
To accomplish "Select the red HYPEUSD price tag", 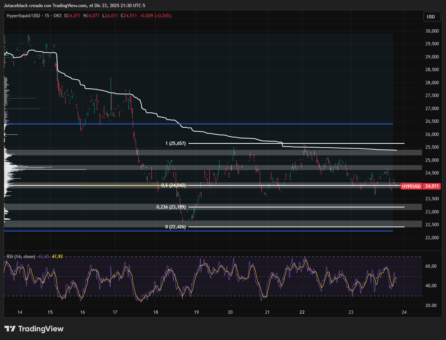I will click(411, 186).
